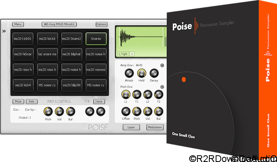Screen dimensions: 277x162
Task: Click the Pitch Env T1 knob
Action: pos(137,94)
